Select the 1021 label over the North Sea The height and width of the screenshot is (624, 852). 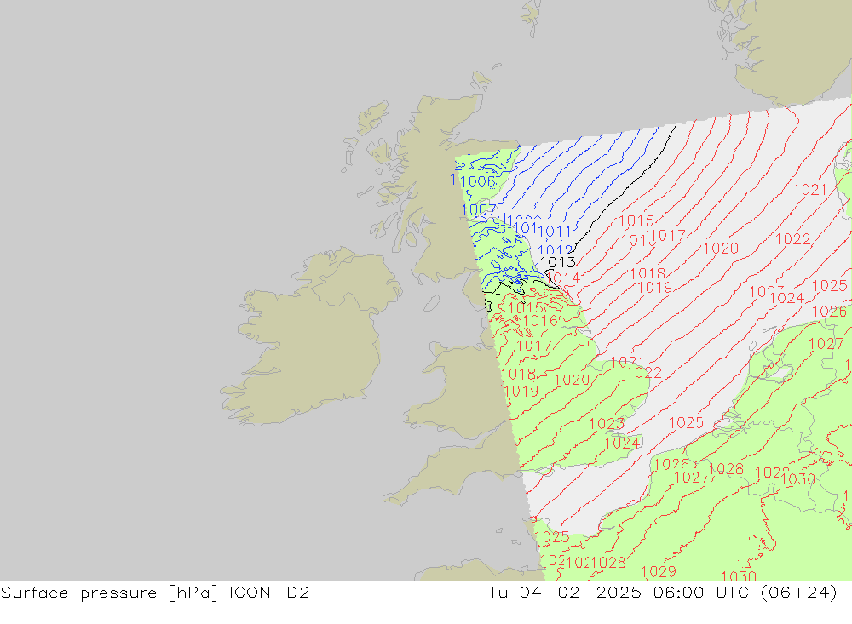pyautogui.click(x=809, y=190)
